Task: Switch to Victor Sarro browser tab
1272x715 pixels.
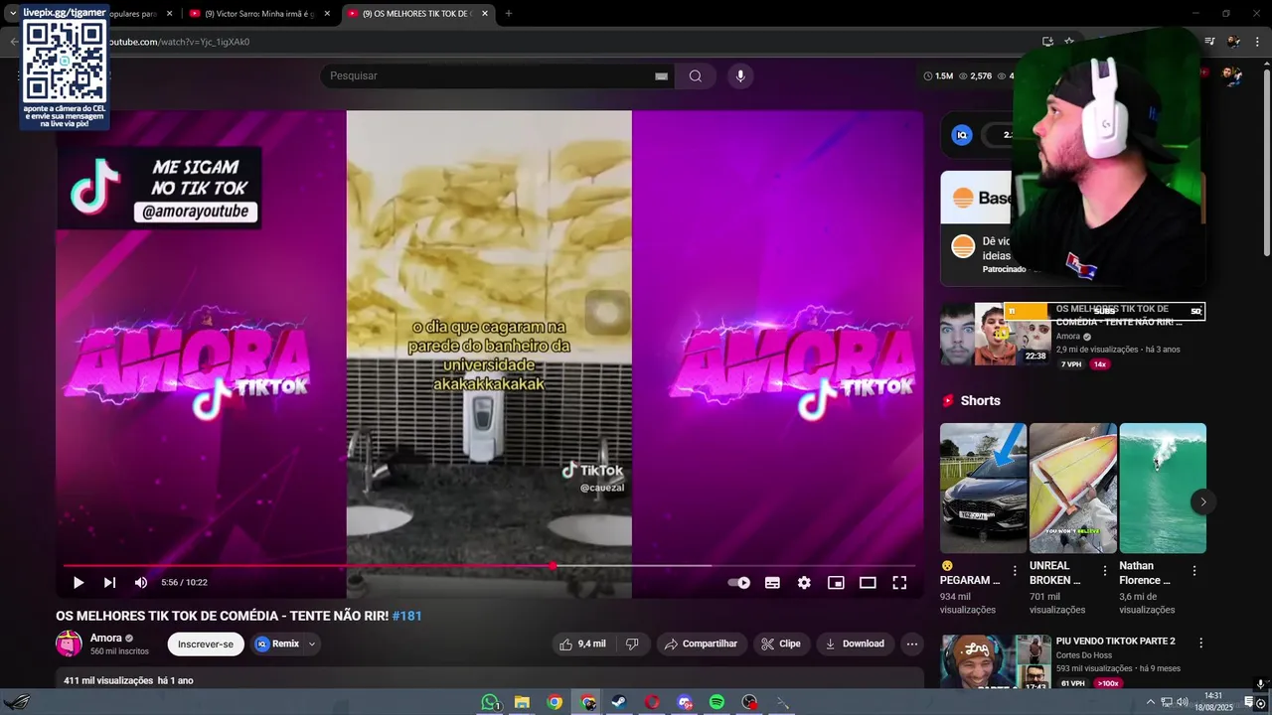Action: pyautogui.click(x=258, y=14)
